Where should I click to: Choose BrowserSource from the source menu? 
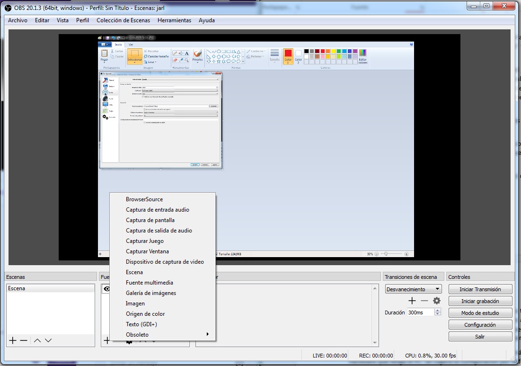[x=163, y=199]
